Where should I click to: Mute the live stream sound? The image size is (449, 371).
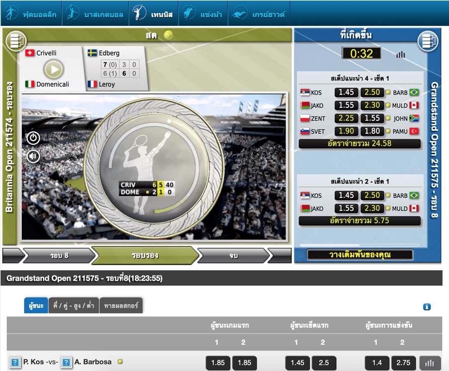[x=33, y=157]
